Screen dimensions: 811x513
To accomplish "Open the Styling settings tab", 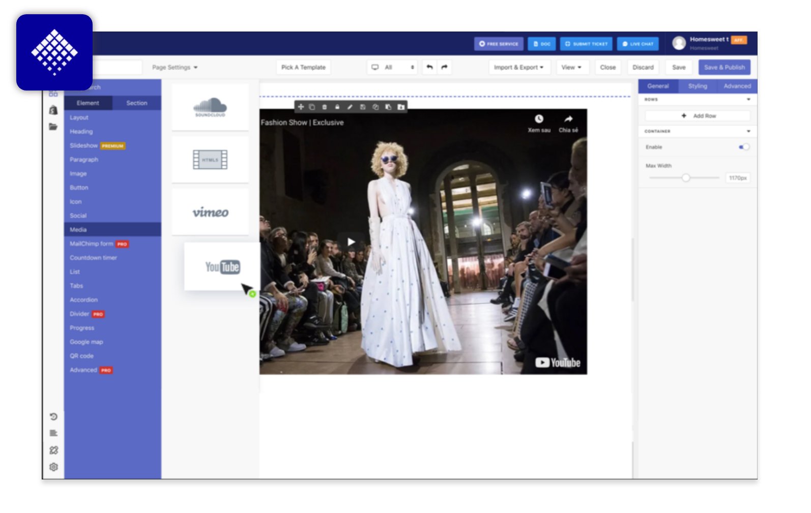I will [x=698, y=86].
